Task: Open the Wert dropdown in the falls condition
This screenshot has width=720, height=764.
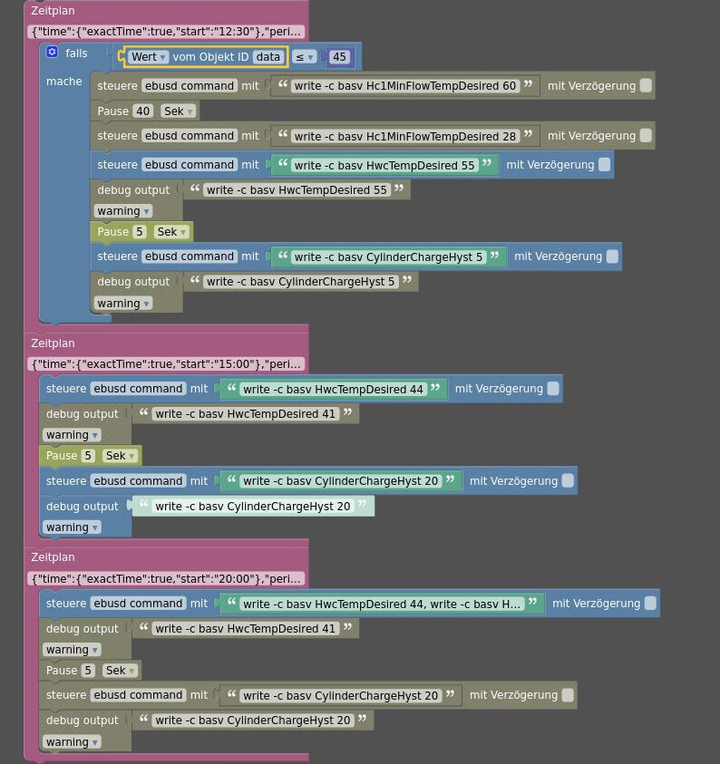Action: 149,57
